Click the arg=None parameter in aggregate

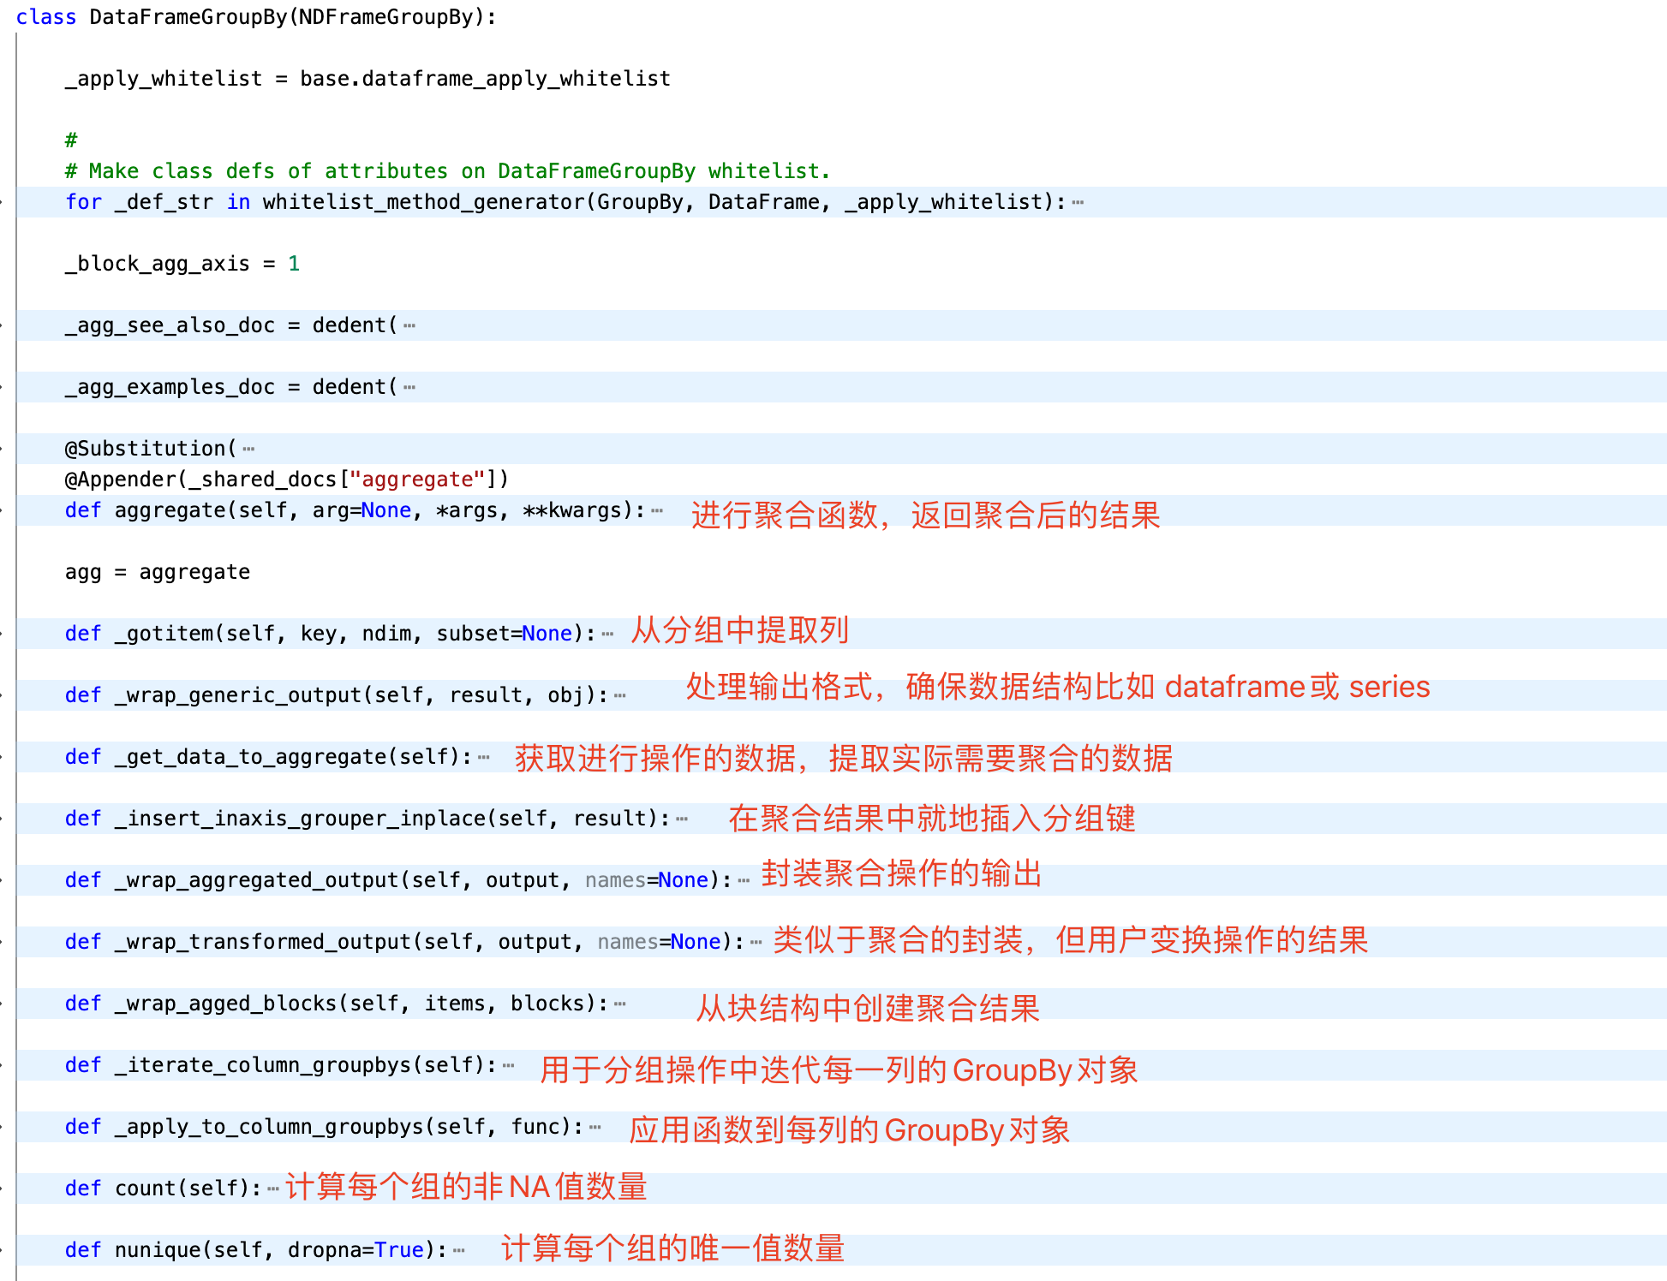point(361,510)
